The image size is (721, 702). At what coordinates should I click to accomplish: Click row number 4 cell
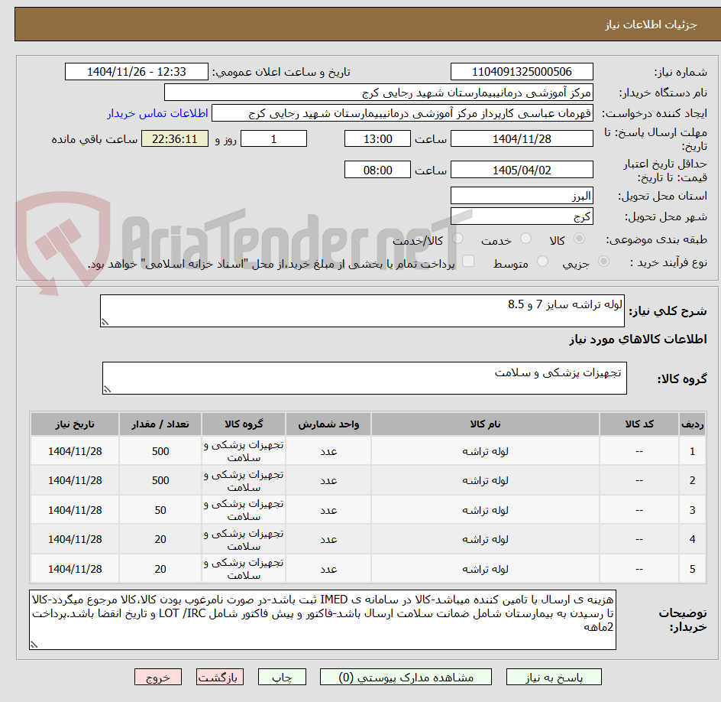click(692, 540)
